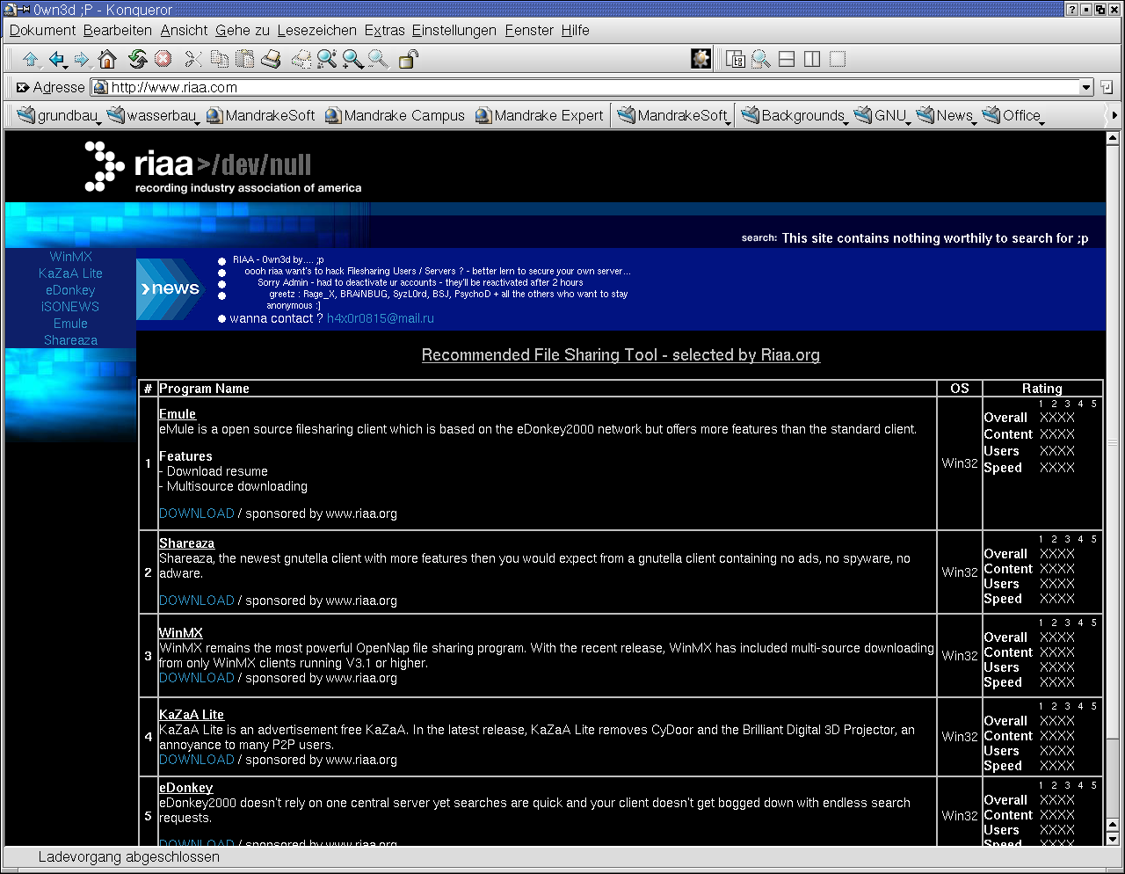Screen dimensions: 1125x874
Task: Open the Hilfe menu
Action: click(575, 30)
